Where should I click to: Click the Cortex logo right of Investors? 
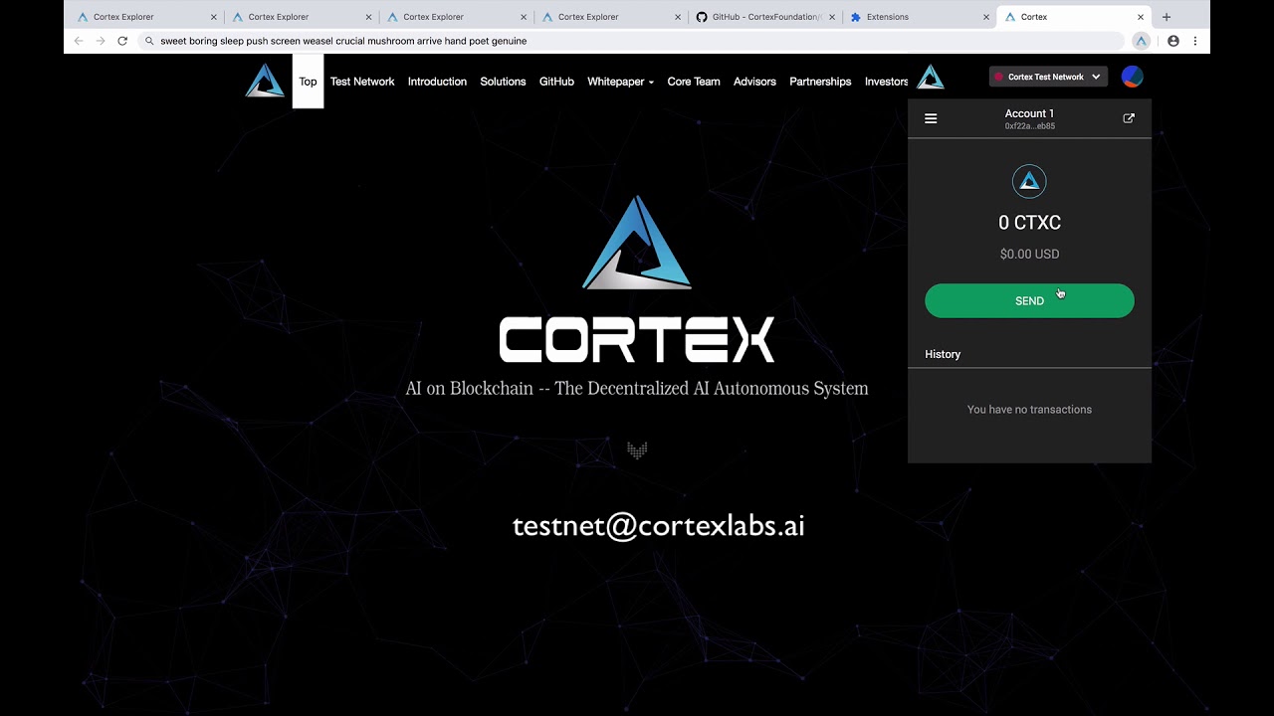930,78
